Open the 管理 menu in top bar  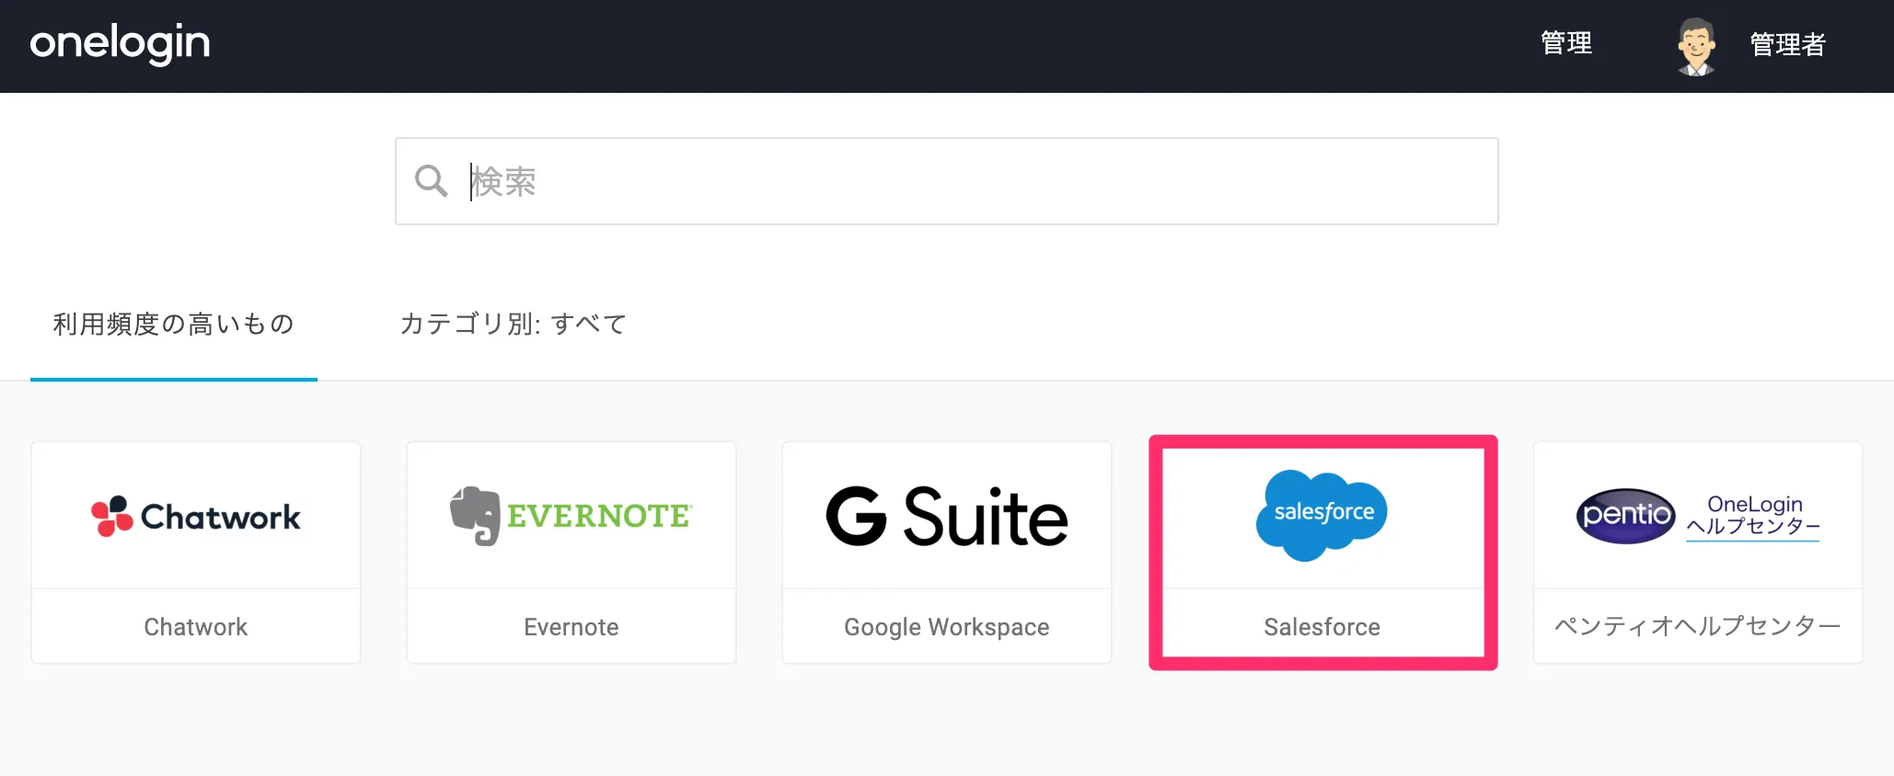click(x=1565, y=43)
